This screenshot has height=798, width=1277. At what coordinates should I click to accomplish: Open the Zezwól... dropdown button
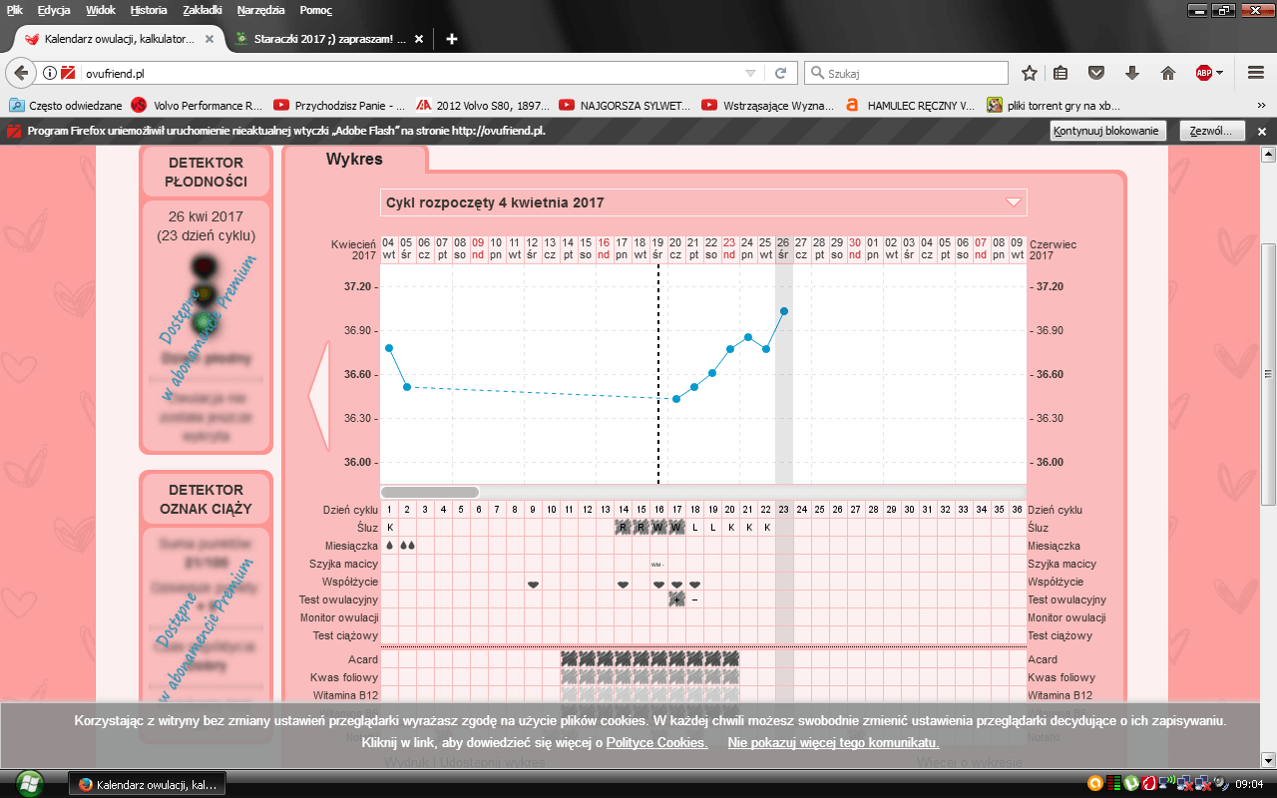[1212, 131]
